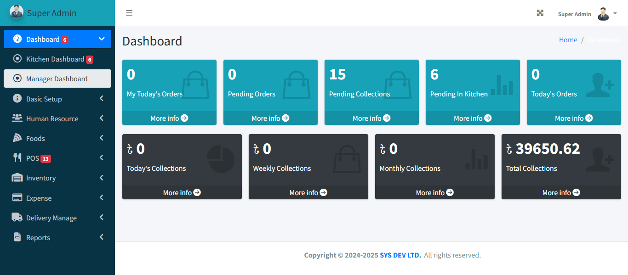Click More info under Total Collections
The image size is (628, 275).
coord(561,192)
